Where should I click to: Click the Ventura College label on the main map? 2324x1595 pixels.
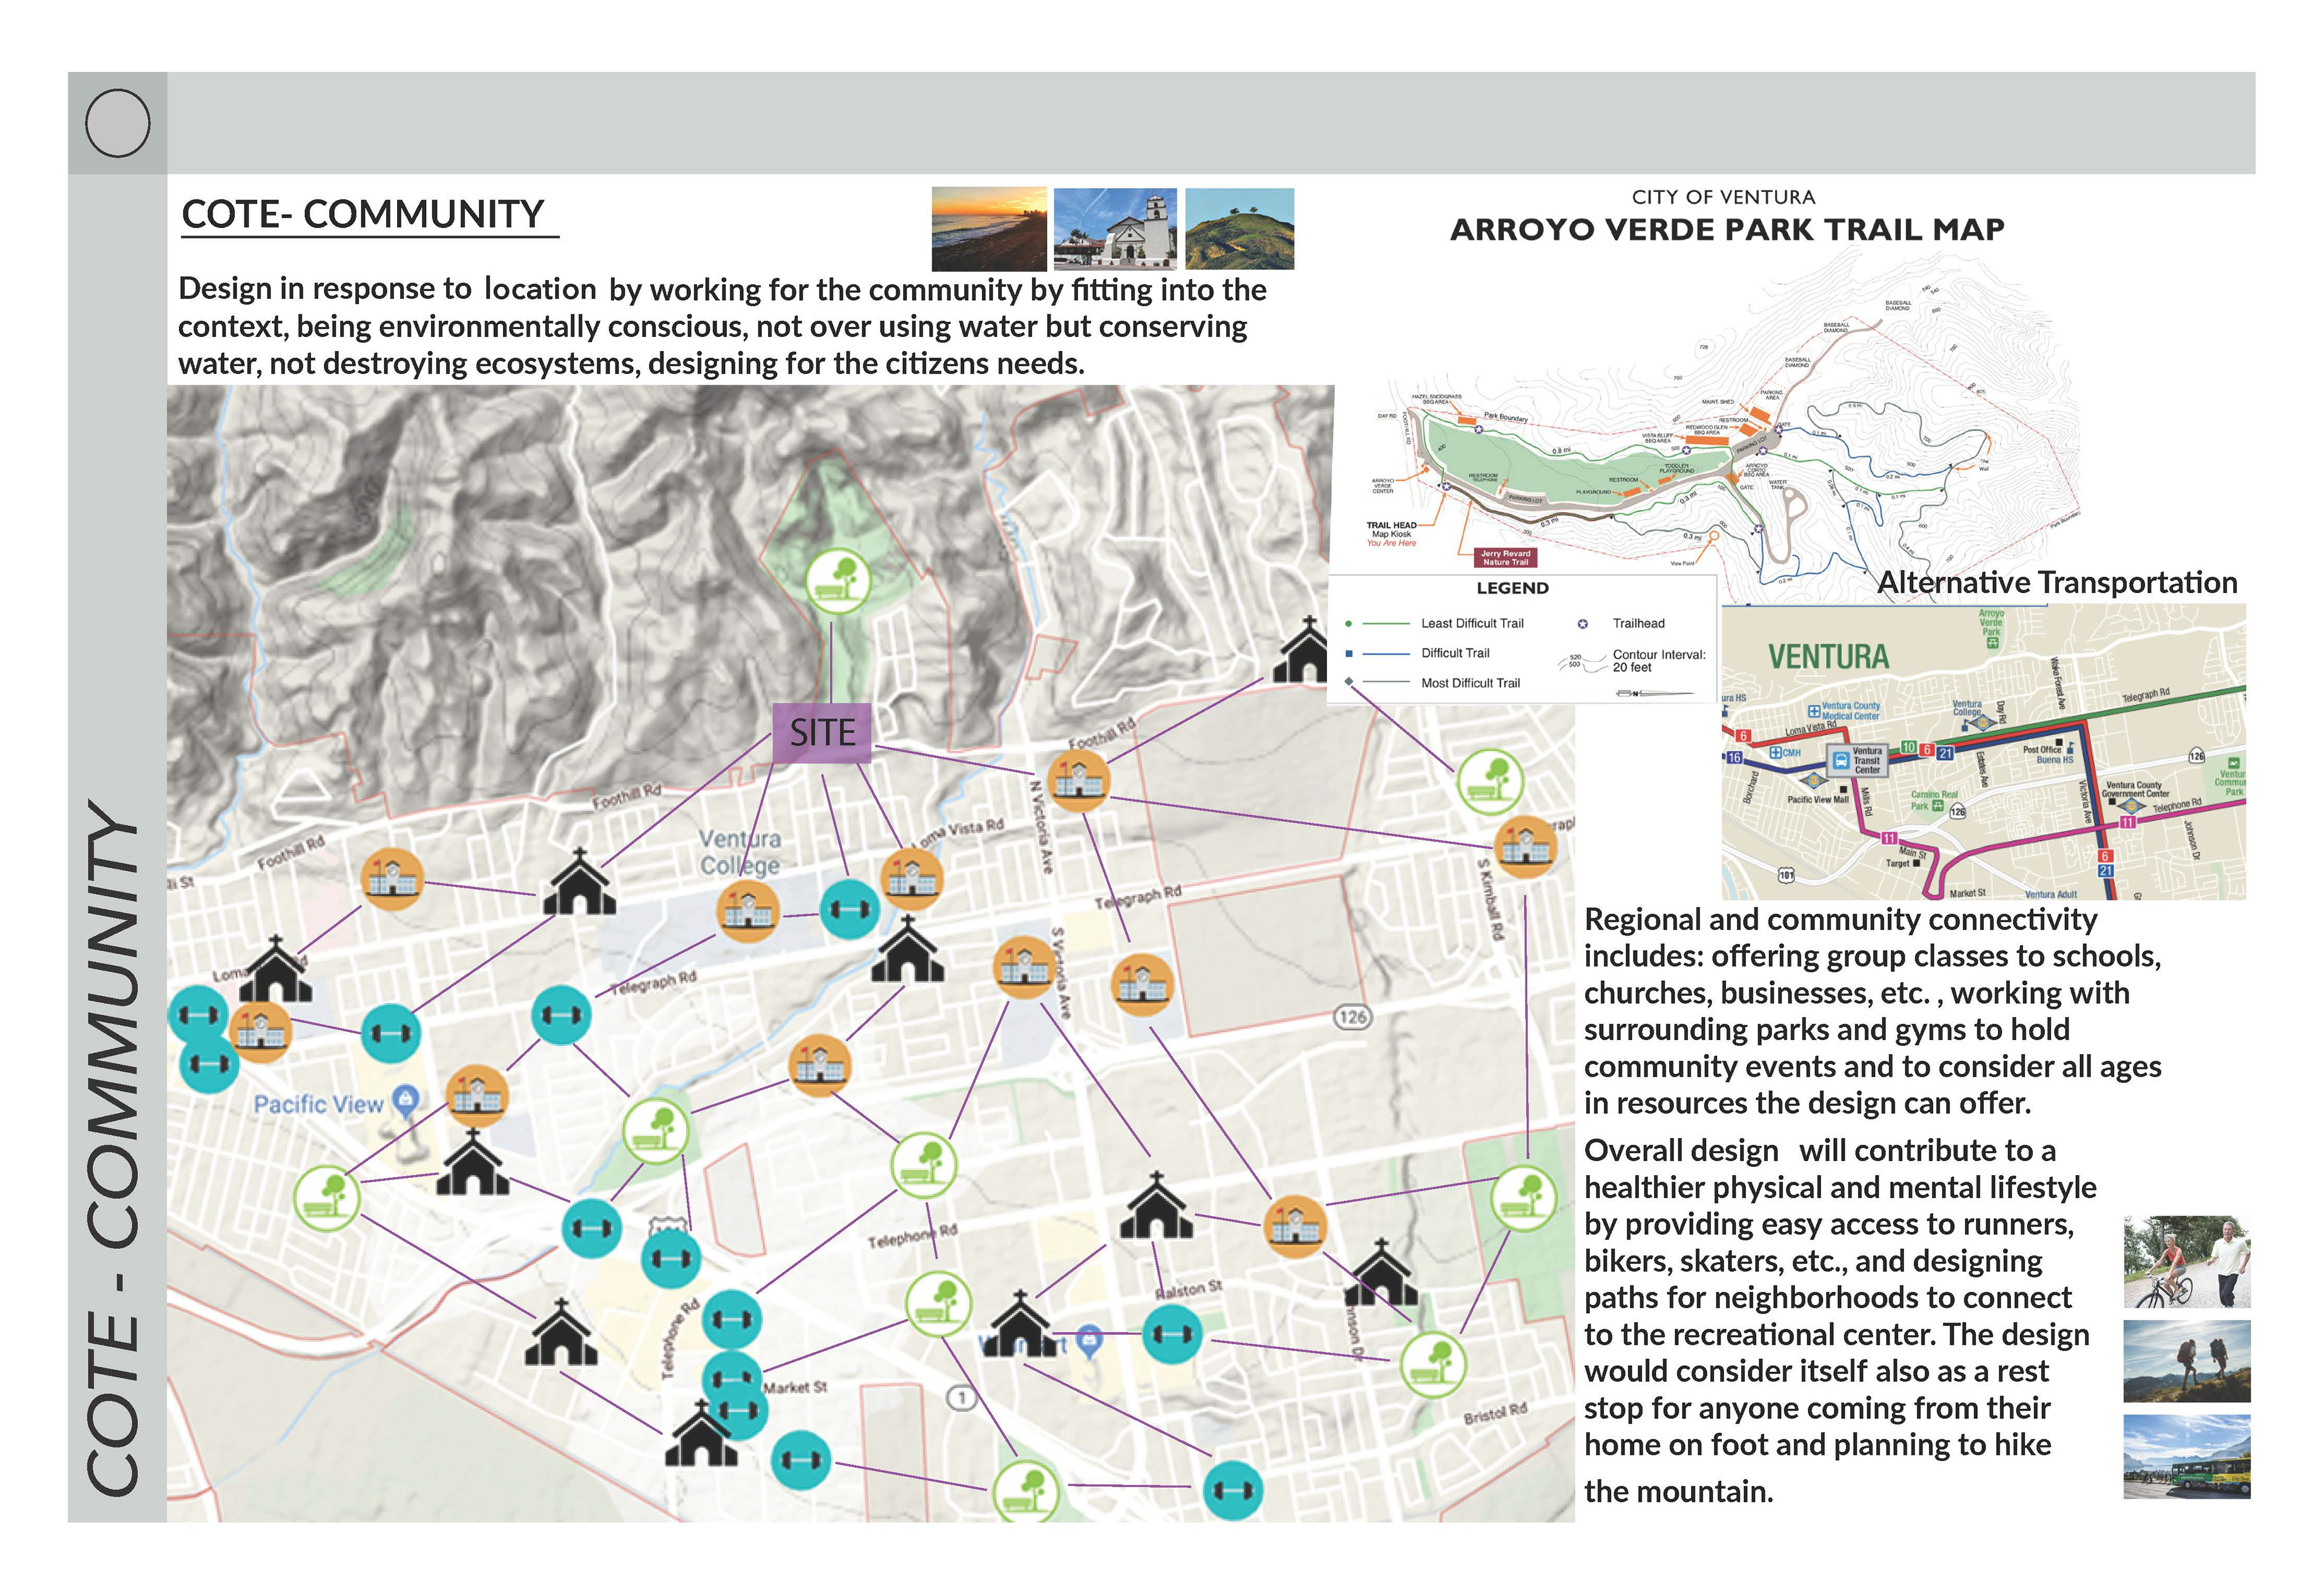(740, 852)
